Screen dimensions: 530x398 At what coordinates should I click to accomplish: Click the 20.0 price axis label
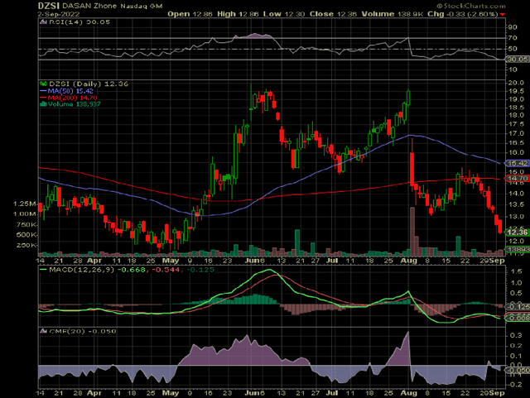516,83
